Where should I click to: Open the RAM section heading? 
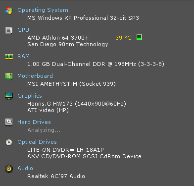(x=24, y=56)
